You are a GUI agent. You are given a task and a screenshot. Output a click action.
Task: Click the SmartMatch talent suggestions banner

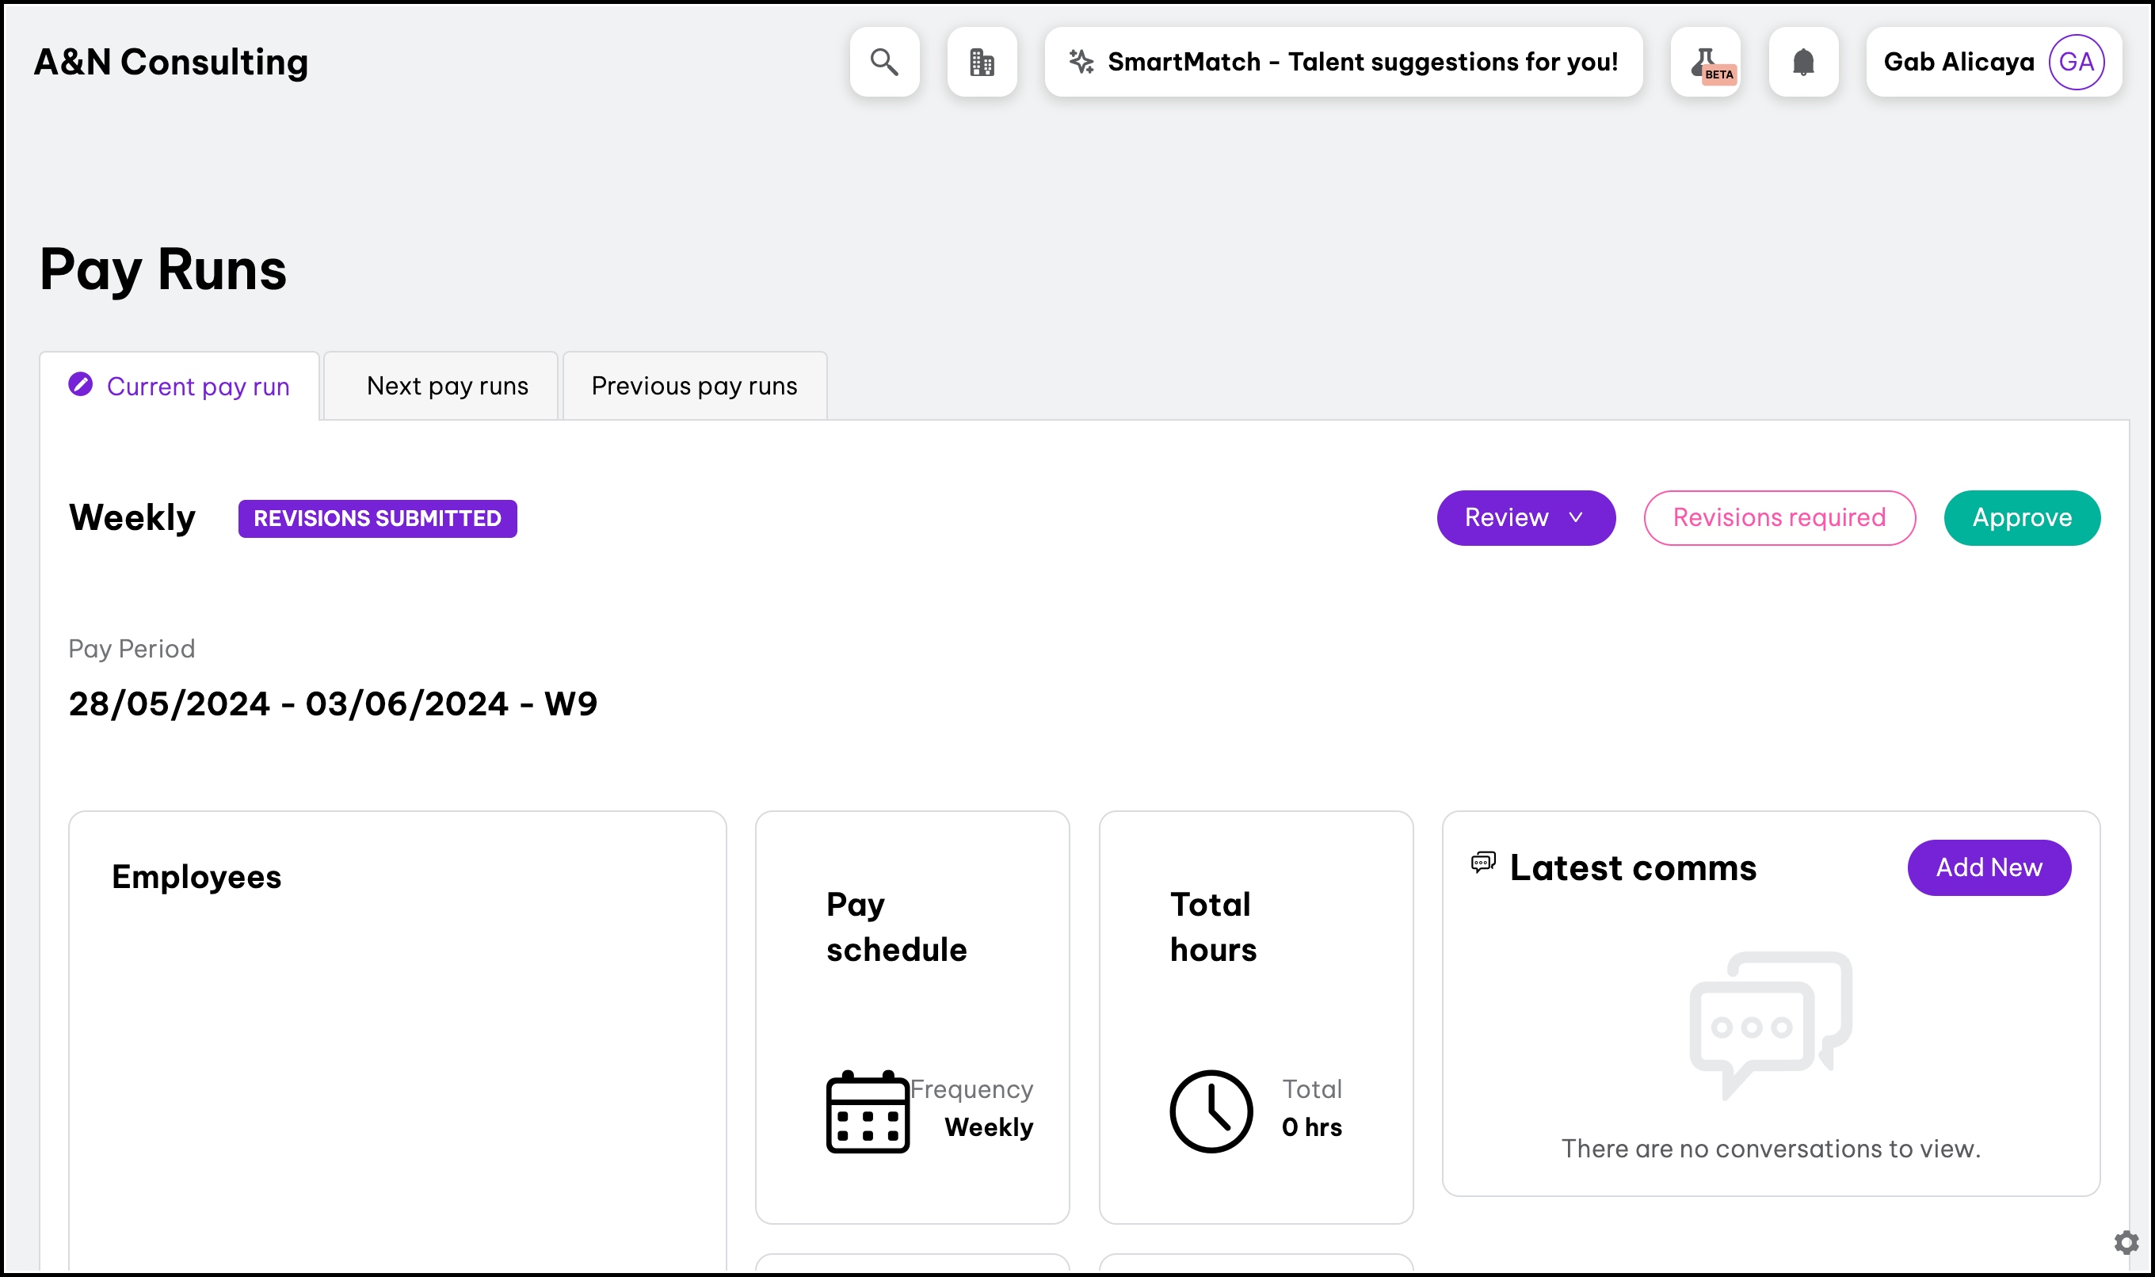(x=1361, y=62)
